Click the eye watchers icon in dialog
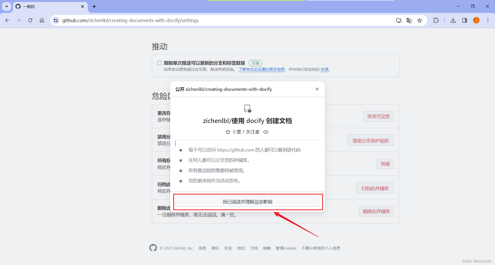The width and height of the screenshot is (495, 265). (x=266, y=132)
